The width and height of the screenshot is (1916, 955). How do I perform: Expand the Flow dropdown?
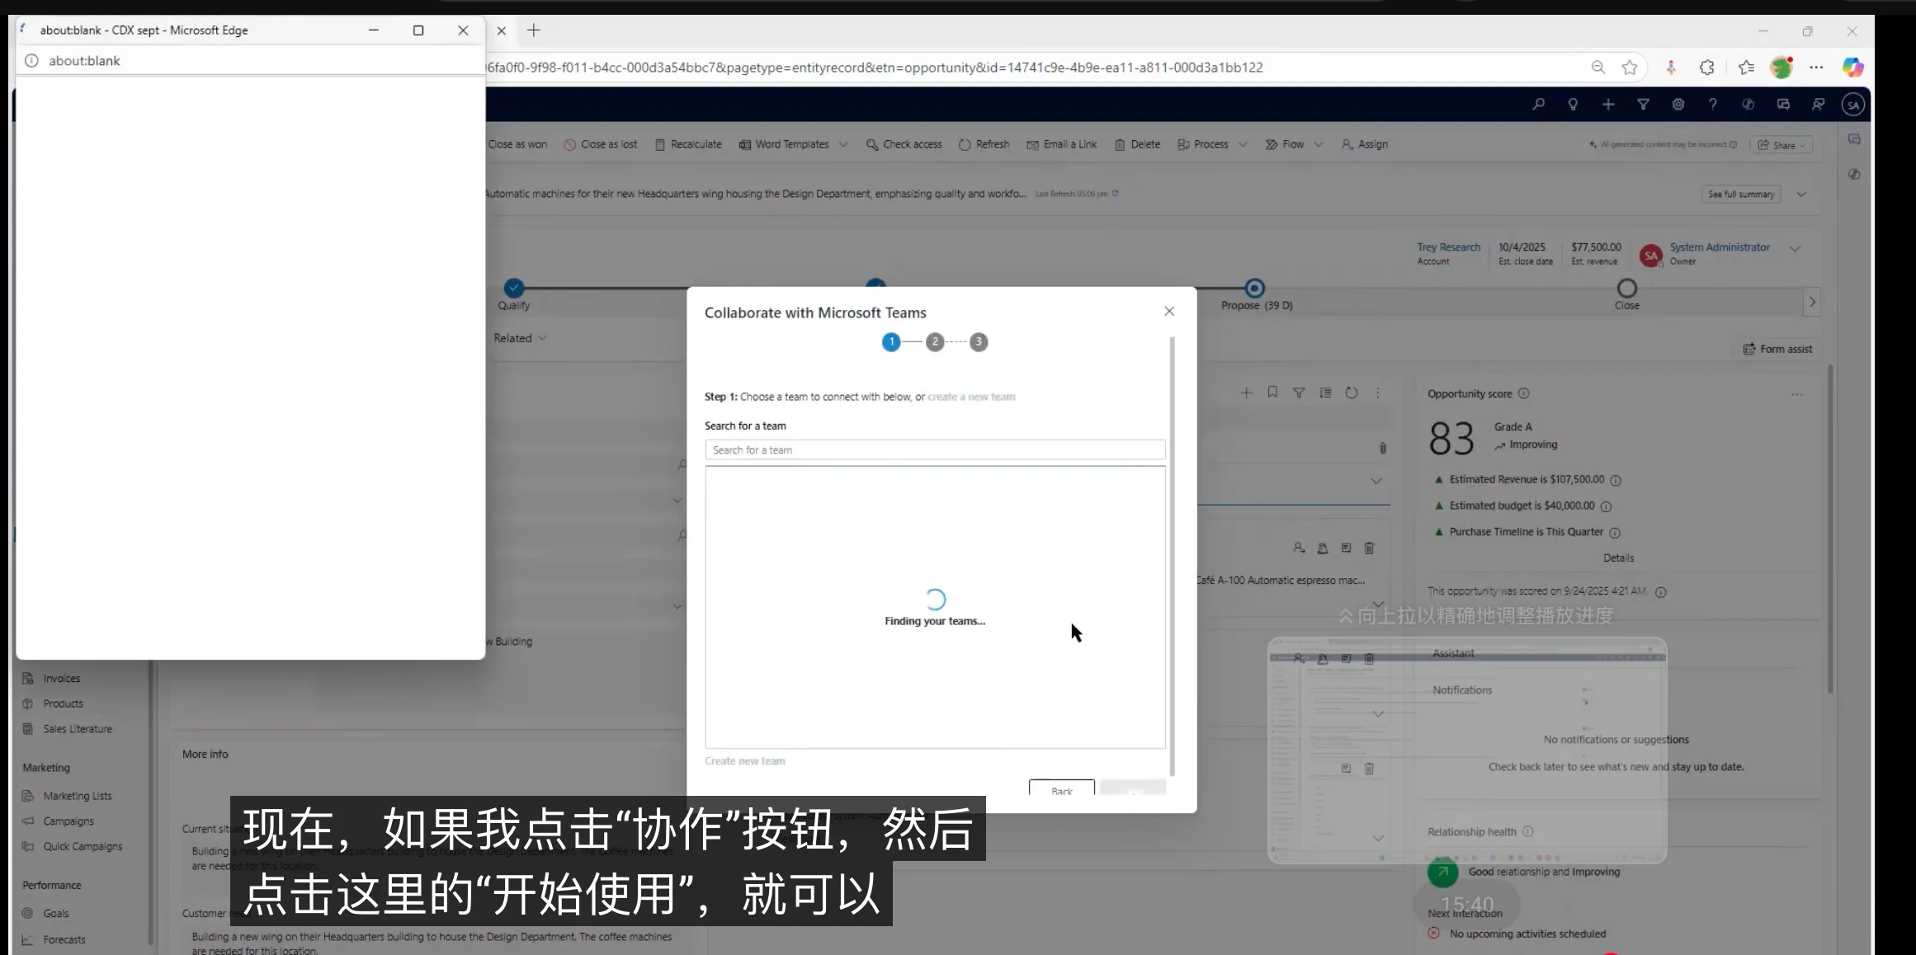(1318, 144)
